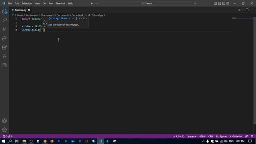Open the Accounts menu icon
This screenshot has height=144, width=256.
pyautogui.click(x=4, y=121)
